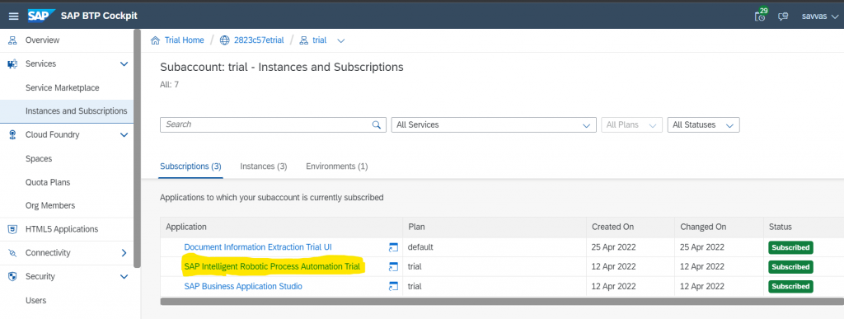Open the savvas user menu
The image size is (844, 319).
tap(819, 16)
